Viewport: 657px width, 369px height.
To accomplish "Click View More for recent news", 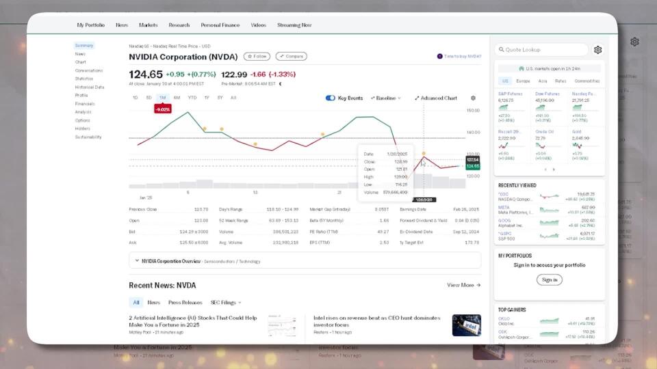I will (463, 285).
